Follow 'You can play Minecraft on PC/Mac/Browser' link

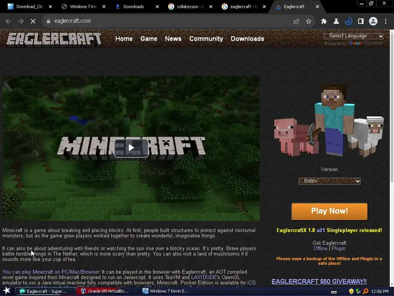[x=51, y=272]
